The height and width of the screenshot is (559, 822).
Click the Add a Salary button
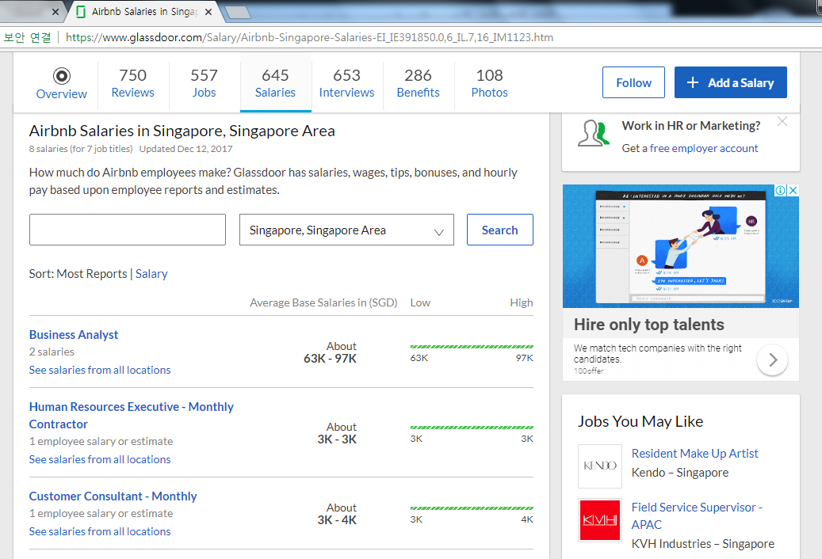pos(730,82)
